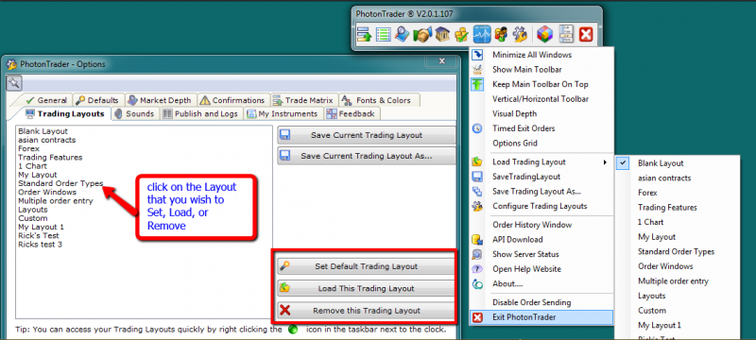
Task: Click the icon beside Configure Trading Layouts
Action: [477, 206]
